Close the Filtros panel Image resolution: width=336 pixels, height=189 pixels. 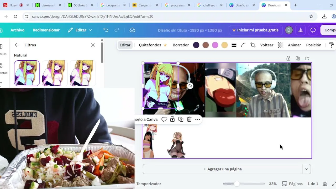tap(93, 45)
